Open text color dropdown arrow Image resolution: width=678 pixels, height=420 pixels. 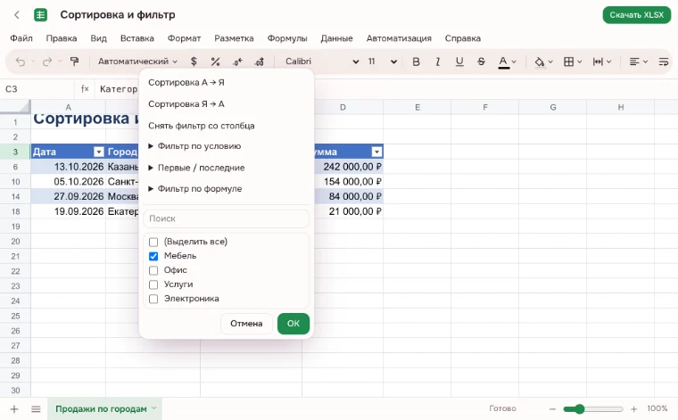pos(514,62)
